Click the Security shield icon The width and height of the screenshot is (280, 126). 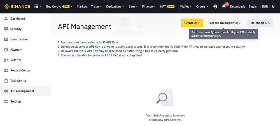coord(6,29)
